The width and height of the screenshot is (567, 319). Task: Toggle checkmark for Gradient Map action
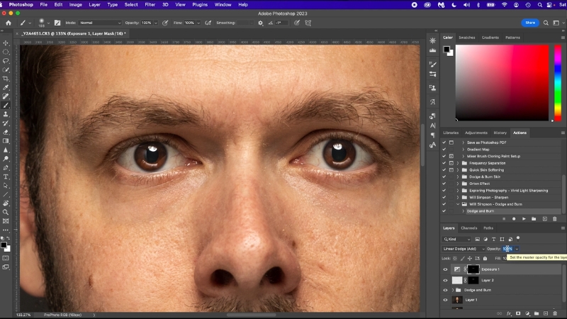(x=444, y=150)
